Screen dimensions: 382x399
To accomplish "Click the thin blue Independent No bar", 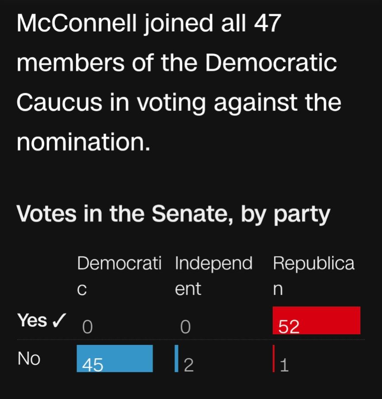I will coord(177,359).
